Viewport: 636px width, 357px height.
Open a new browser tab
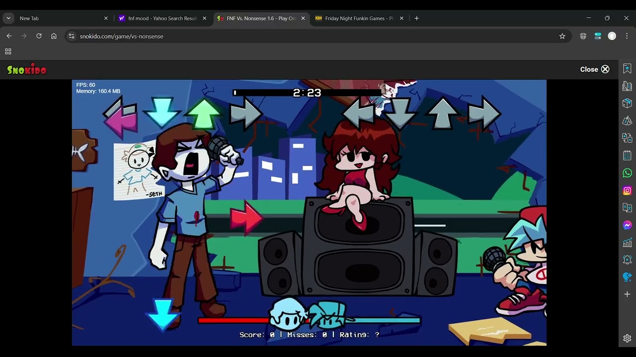coord(416,18)
